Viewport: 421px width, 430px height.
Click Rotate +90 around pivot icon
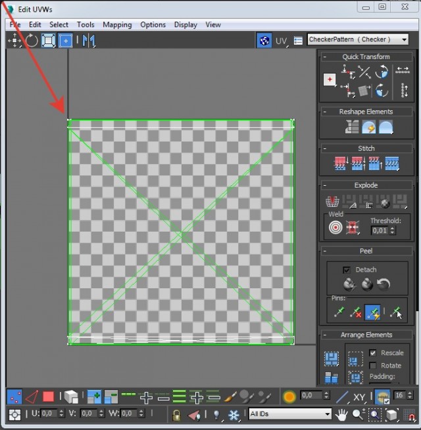[x=382, y=72]
